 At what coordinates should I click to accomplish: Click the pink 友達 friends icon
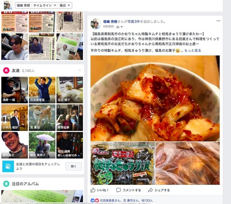coord(6,71)
